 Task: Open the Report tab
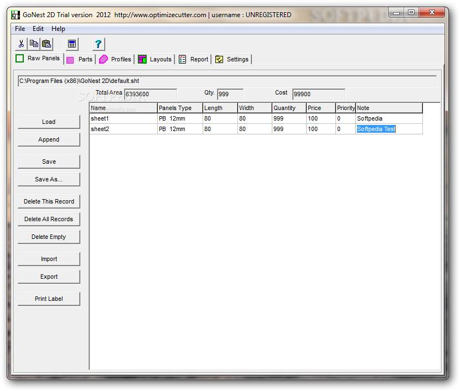point(194,59)
